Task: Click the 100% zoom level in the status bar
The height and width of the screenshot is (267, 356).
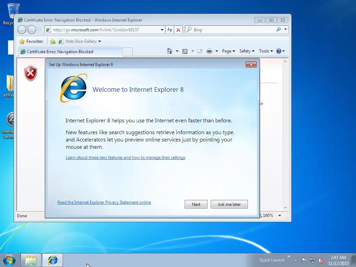Action: [x=268, y=216]
